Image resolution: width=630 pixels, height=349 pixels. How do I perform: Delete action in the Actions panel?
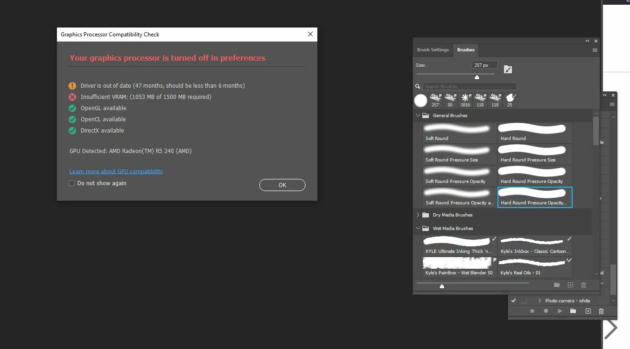601,311
